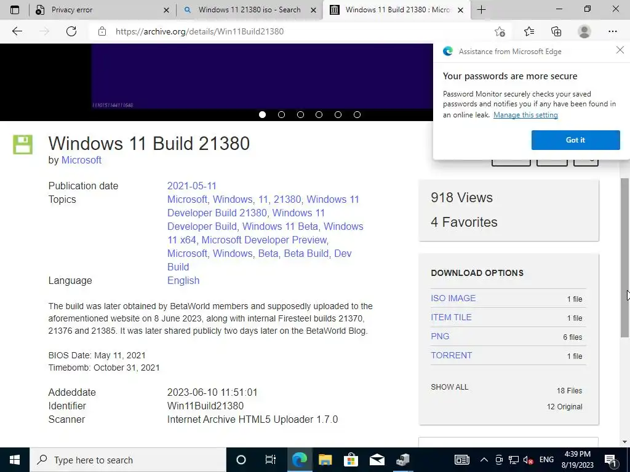Image resolution: width=630 pixels, height=472 pixels.
Task: Click the Got it button
Action: (x=575, y=140)
